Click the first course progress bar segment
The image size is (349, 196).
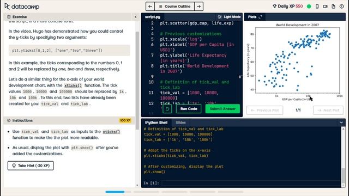pyautogui.click(x=118, y=192)
